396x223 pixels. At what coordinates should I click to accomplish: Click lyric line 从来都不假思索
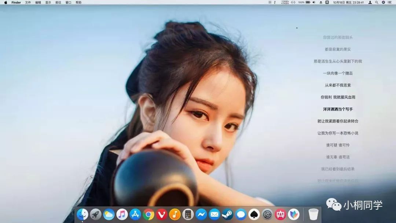[338, 85]
